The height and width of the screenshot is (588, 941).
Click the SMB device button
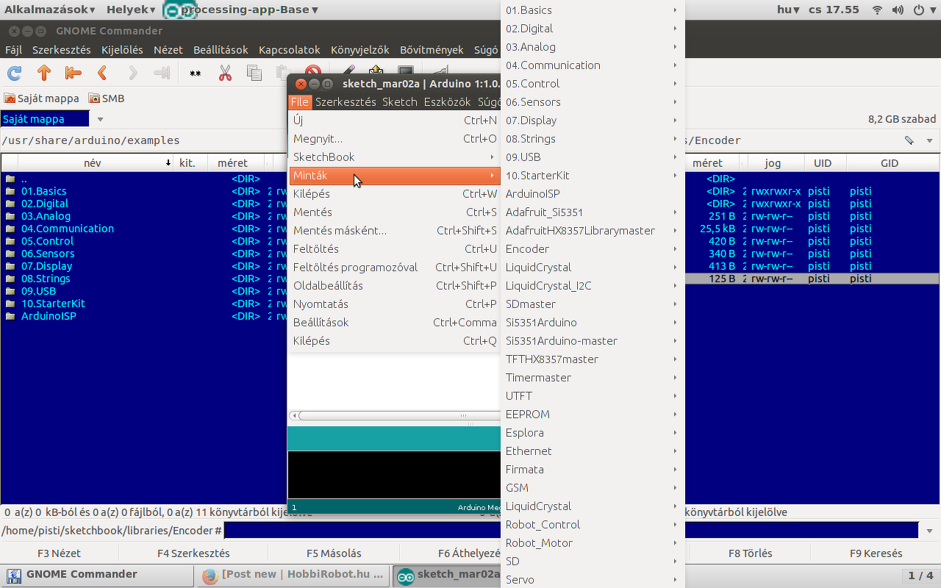[x=107, y=98]
